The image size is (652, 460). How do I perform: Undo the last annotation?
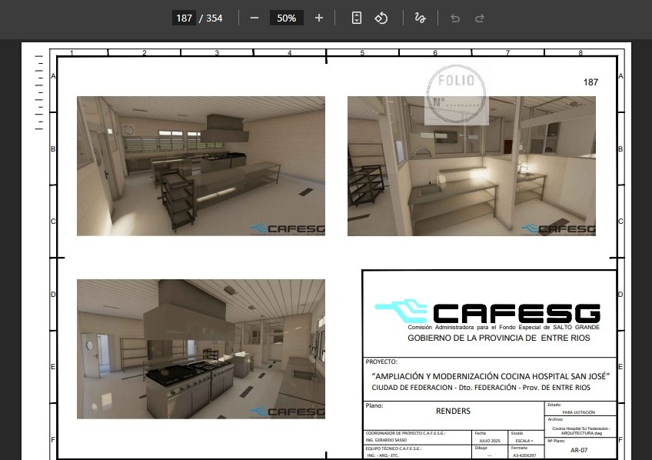tap(455, 18)
